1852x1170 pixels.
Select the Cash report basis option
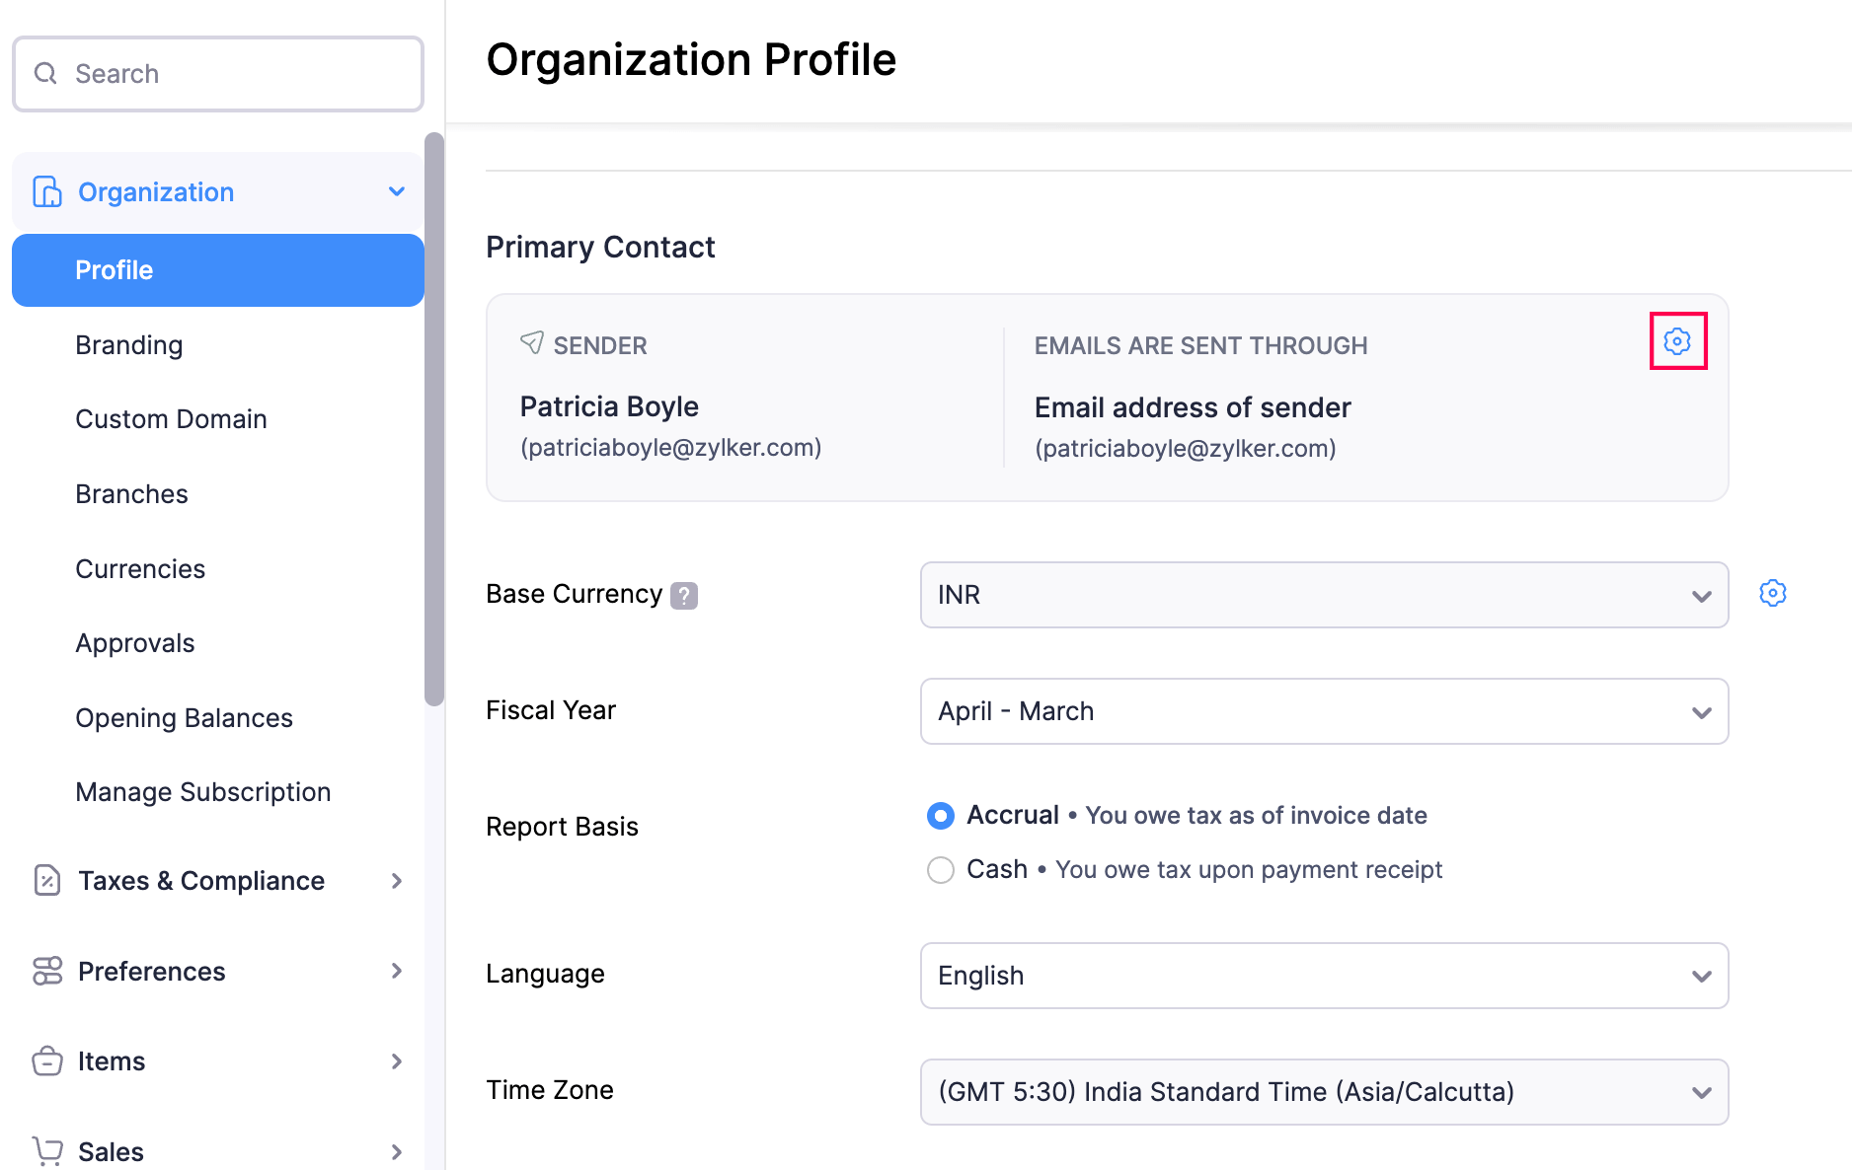click(941, 870)
